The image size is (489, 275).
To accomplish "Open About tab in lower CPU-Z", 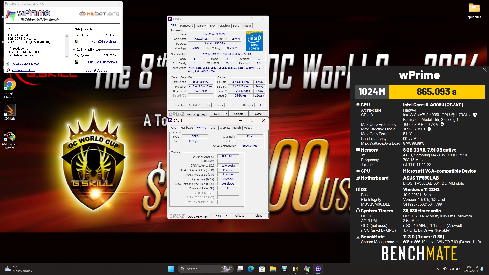I will [248, 128].
